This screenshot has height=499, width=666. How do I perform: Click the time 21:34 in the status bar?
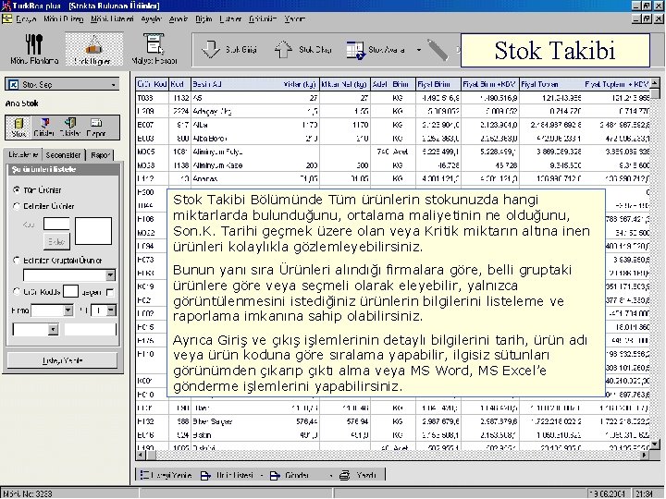[x=645, y=493]
